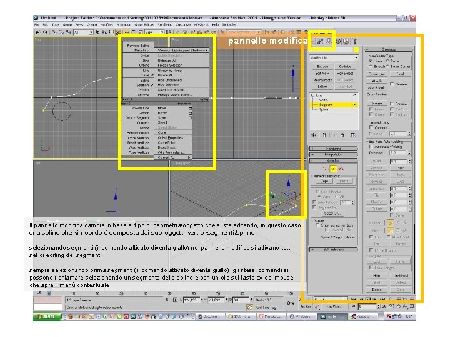Click the Play Animation button

[x=368, y=300]
